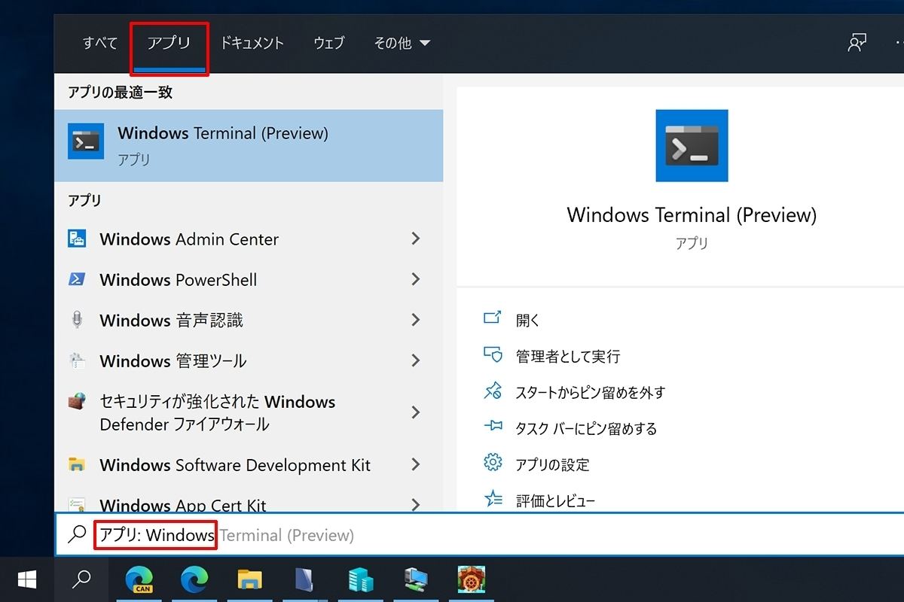
Task: Open File Explorer from the taskbar
Action: coord(249,579)
